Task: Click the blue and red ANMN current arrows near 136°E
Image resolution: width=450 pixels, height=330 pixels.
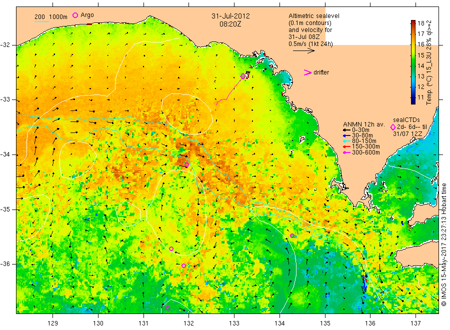Action: pyautogui.click(x=365, y=282)
